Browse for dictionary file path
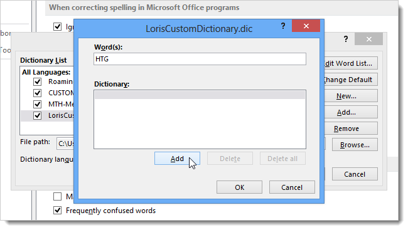This screenshot has width=408, height=230. (355, 145)
